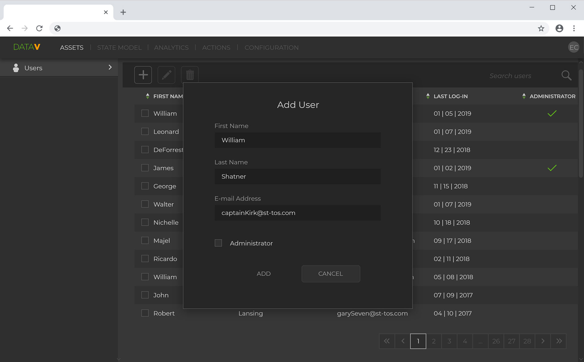Image resolution: width=584 pixels, height=362 pixels.
Task: Switch to the Analytics menu tab
Action: pyautogui.click(x=171, y=47)
